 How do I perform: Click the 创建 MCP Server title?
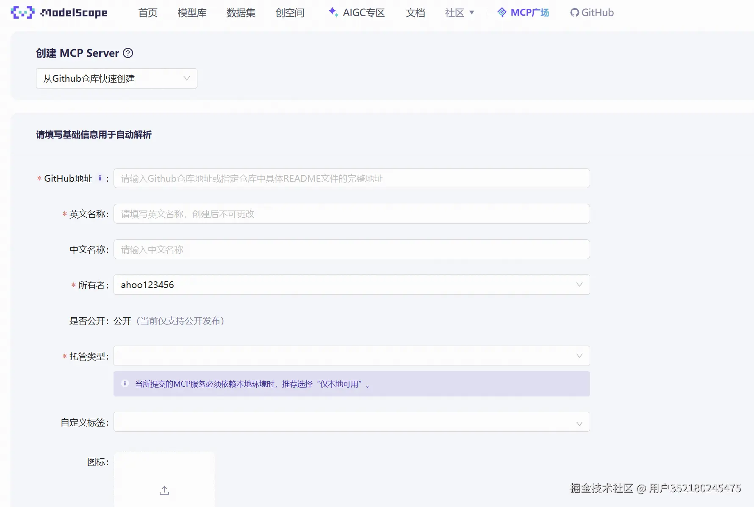tap(78, 53)
